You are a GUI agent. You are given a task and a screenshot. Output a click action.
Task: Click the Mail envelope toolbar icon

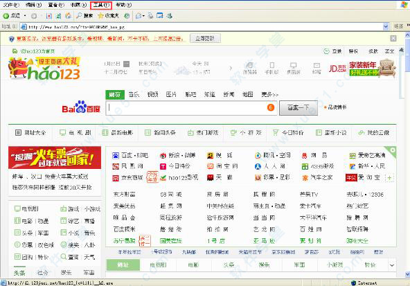pyautogui.click(x=139, y=16)
